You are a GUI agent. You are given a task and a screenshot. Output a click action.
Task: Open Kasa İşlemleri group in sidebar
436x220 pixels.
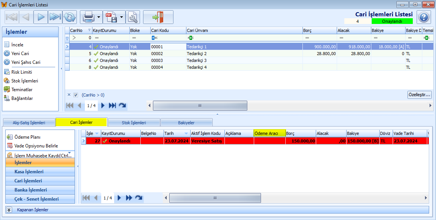40,172
